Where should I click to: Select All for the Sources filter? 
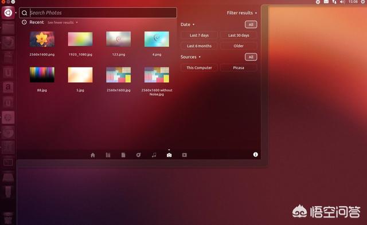tap(251, 57)
